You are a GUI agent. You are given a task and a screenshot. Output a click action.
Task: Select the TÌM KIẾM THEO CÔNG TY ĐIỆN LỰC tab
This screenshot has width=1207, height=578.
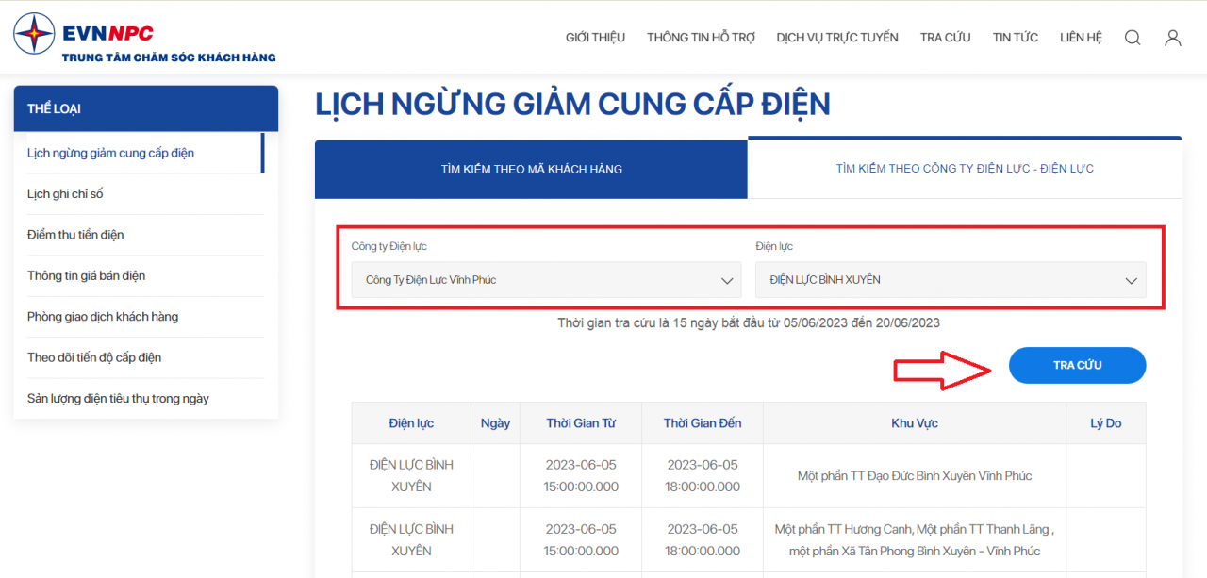[x=964, y=167]
